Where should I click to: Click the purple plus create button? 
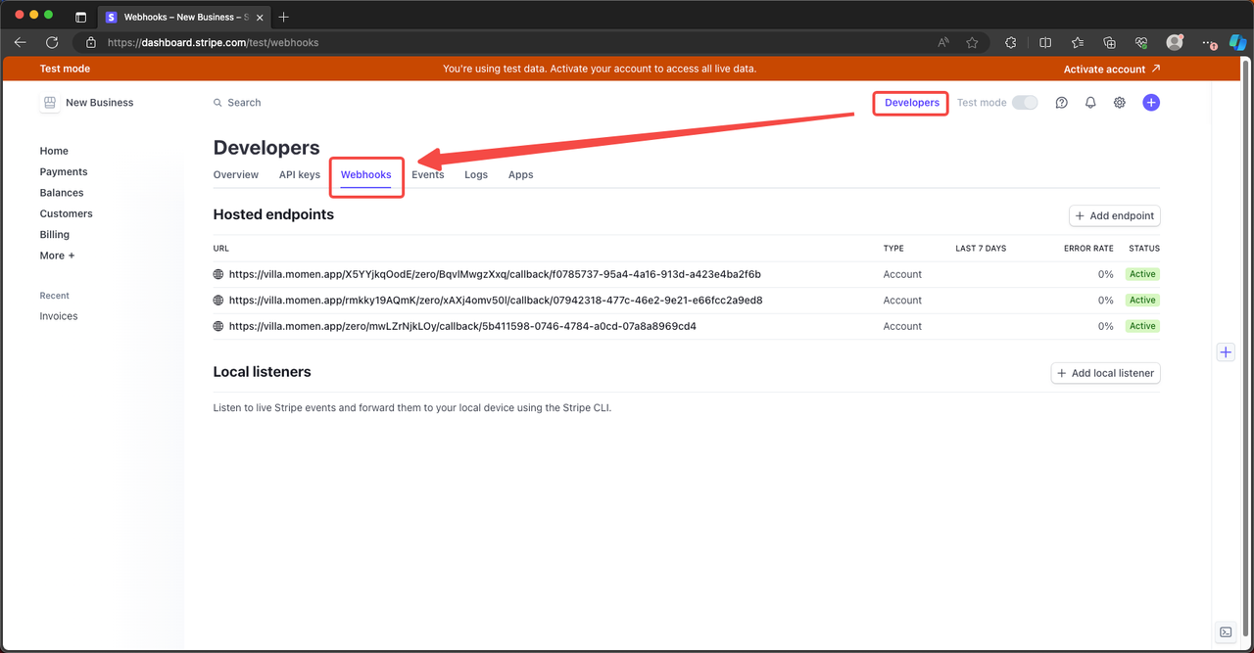pyautogui.click(x=1151, y=103)
